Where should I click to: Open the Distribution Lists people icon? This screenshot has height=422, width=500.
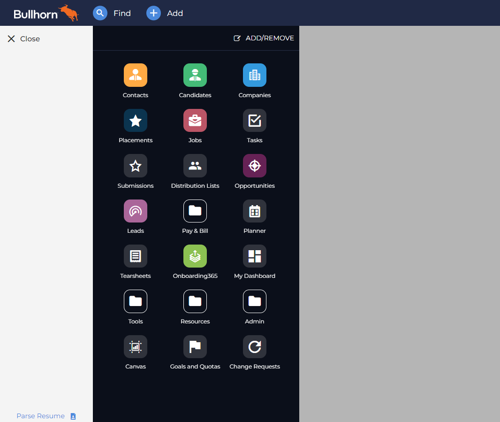pos(195,166)
